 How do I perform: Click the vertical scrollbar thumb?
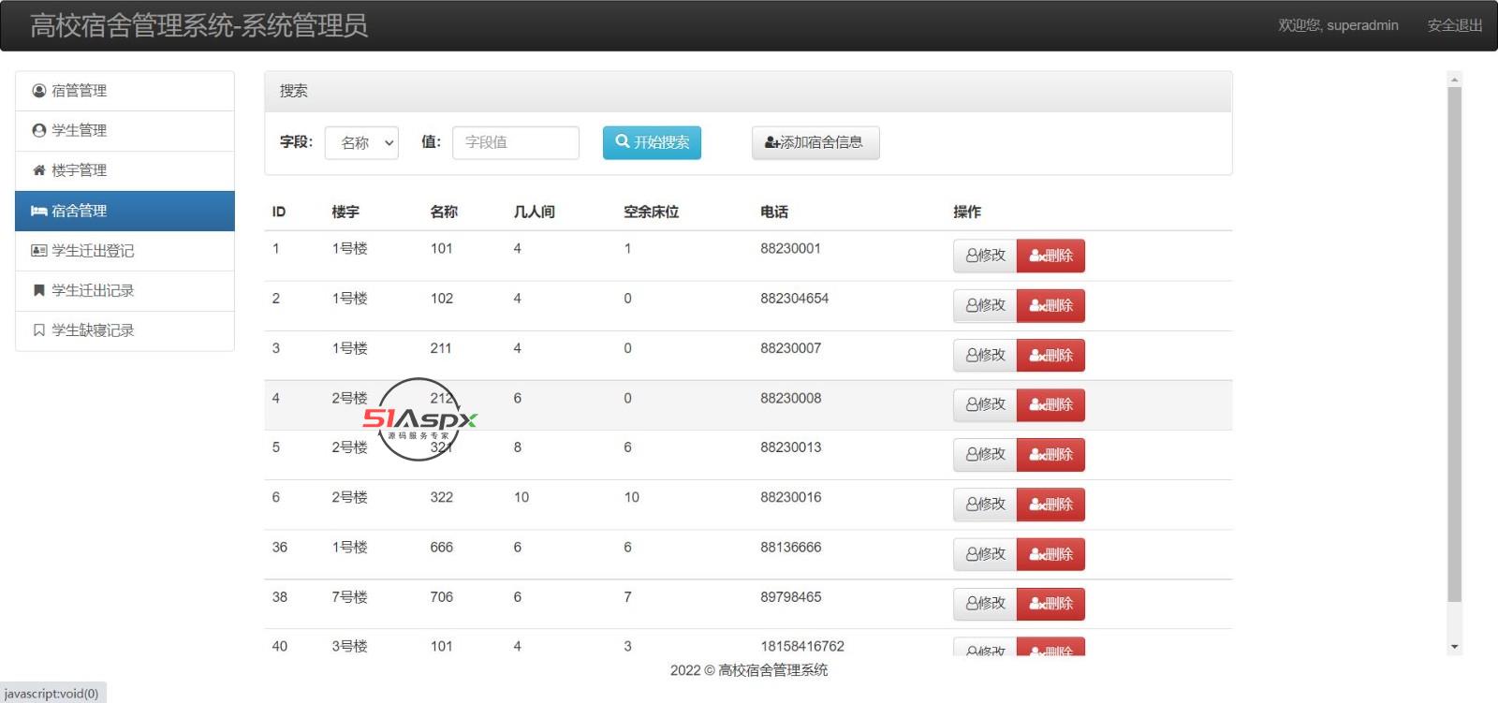1454,346
